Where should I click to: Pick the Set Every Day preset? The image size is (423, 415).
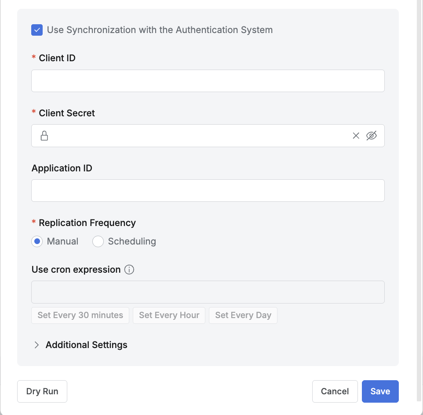pyautogui.click(x=243, y=315)
